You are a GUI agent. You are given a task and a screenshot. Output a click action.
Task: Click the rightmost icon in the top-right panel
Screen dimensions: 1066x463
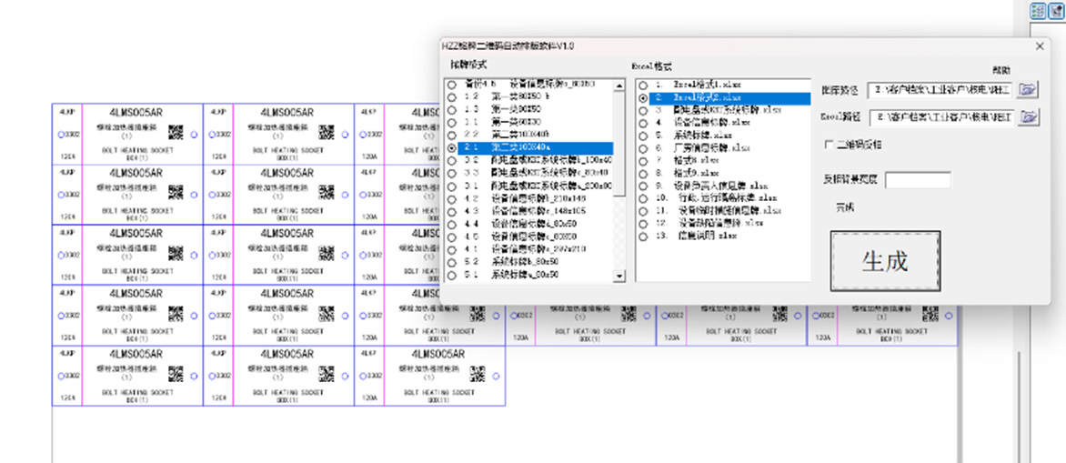click(x=1055, y=11)
